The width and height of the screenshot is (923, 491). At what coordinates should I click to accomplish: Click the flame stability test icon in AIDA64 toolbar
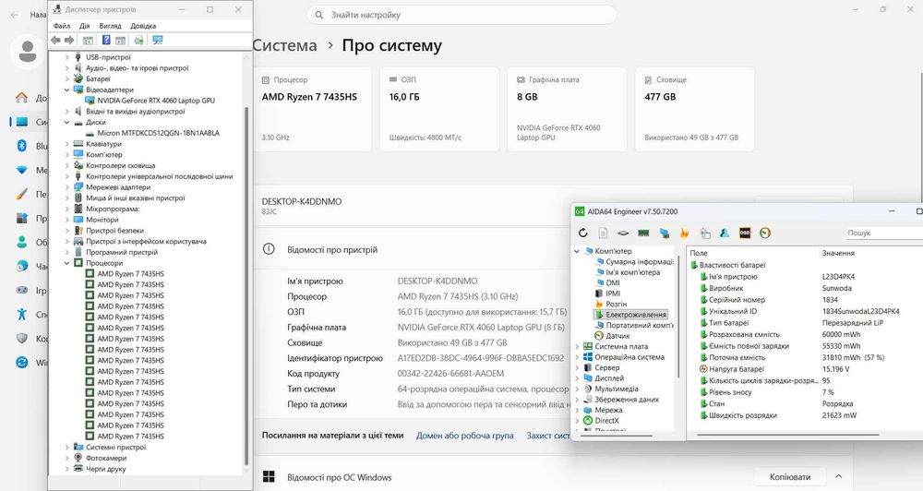click(x=684, y=233)
